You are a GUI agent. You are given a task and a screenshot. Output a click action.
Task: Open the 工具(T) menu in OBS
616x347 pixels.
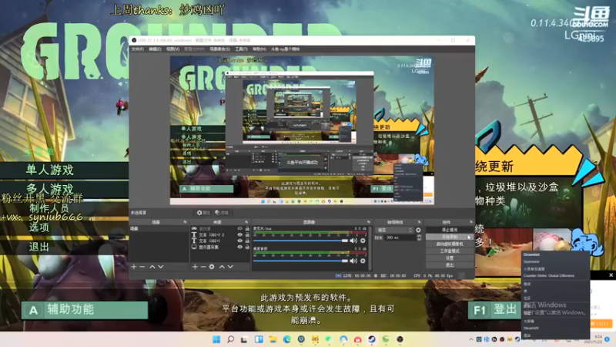pyautogui.click(x=241, y=49)
